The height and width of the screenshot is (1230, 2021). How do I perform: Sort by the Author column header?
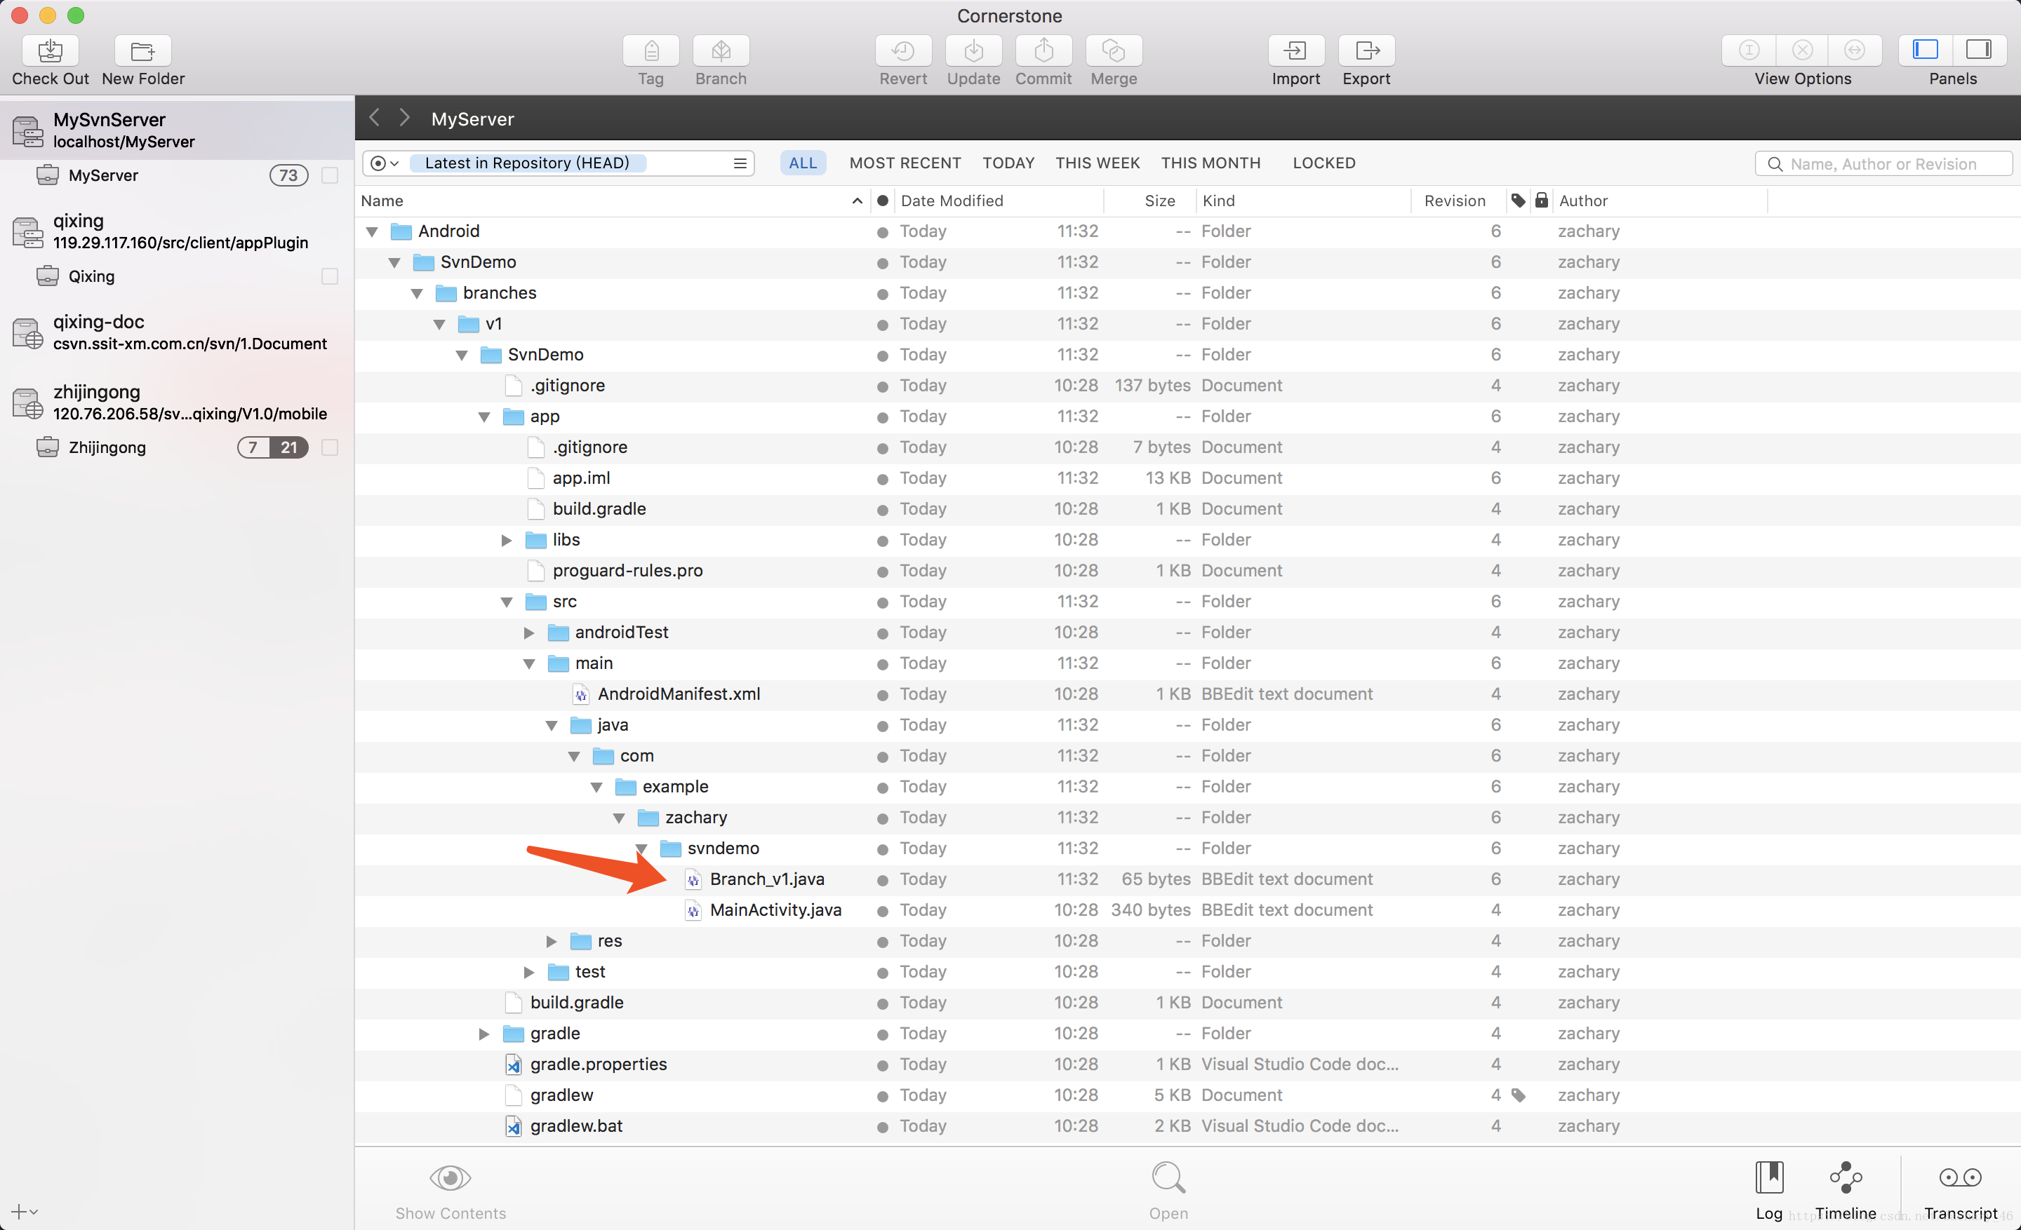[1660, 201]
